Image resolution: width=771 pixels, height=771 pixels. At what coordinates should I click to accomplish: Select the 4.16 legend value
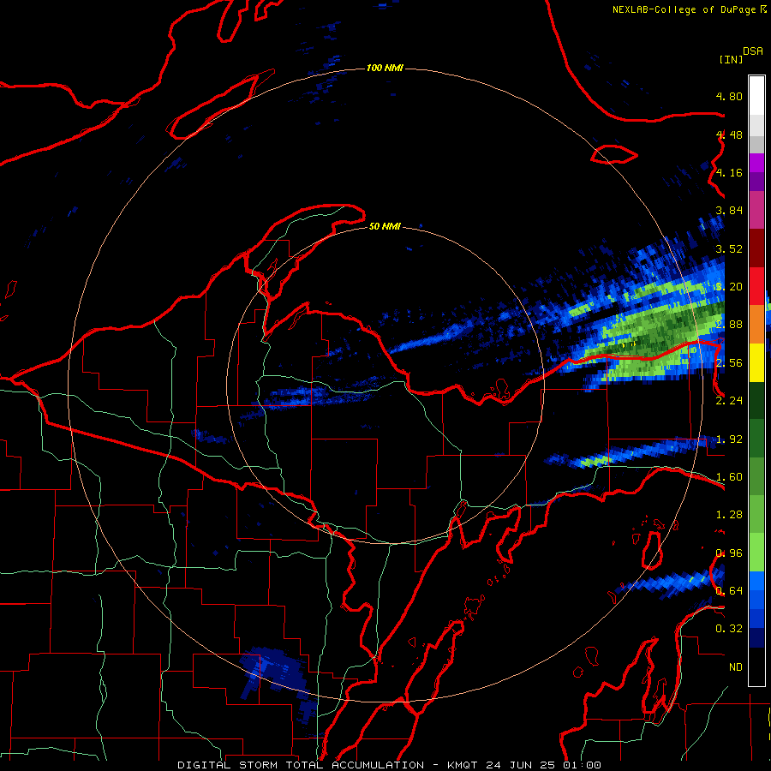tap(729, 172)
